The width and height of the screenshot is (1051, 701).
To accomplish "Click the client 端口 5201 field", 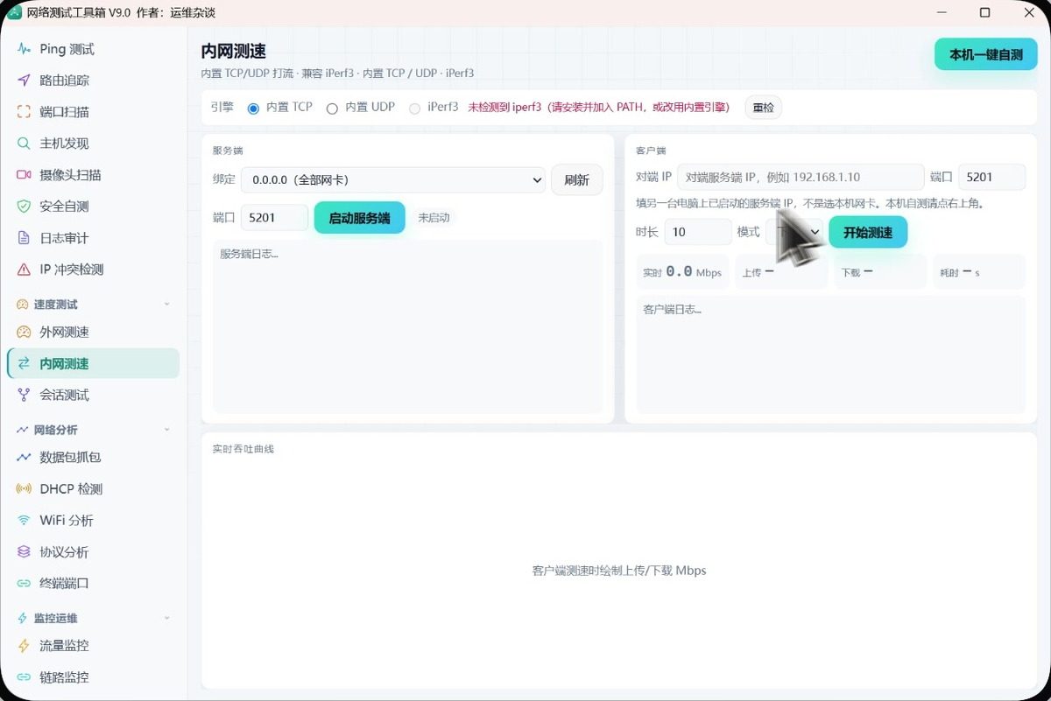I will (991, 177).
